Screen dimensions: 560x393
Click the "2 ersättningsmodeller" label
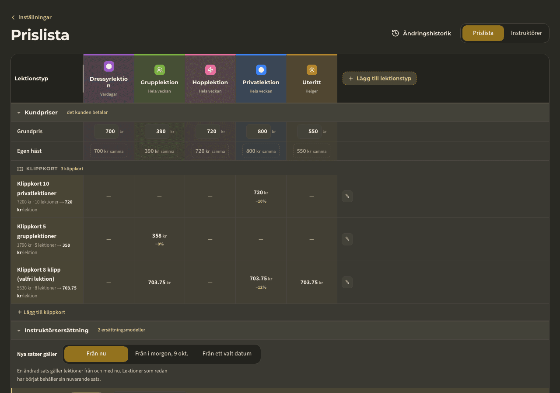(x=122, y=330)
